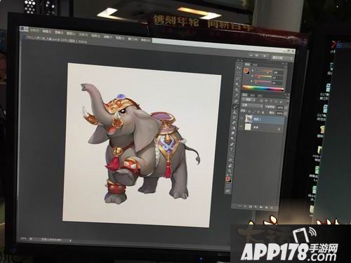Open the 基本功能 workspace dropdown
Screen dimensions: 351x263
tap(282, 58)
